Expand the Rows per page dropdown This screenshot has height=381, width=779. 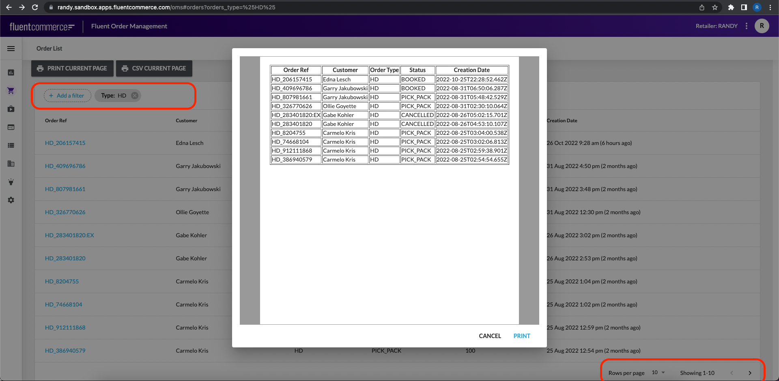(x=658, y=372)
